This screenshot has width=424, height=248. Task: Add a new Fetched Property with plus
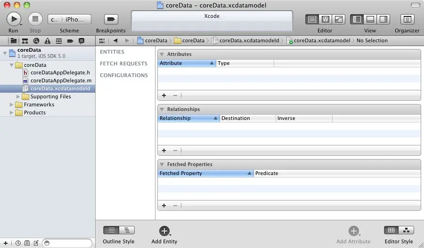(164, 205)
